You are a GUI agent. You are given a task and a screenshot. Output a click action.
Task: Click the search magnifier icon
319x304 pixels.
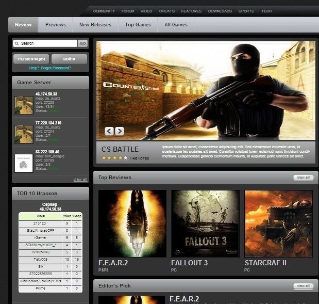[17, 43]
